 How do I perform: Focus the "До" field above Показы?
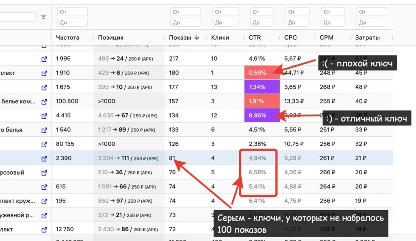coord(185,22)
